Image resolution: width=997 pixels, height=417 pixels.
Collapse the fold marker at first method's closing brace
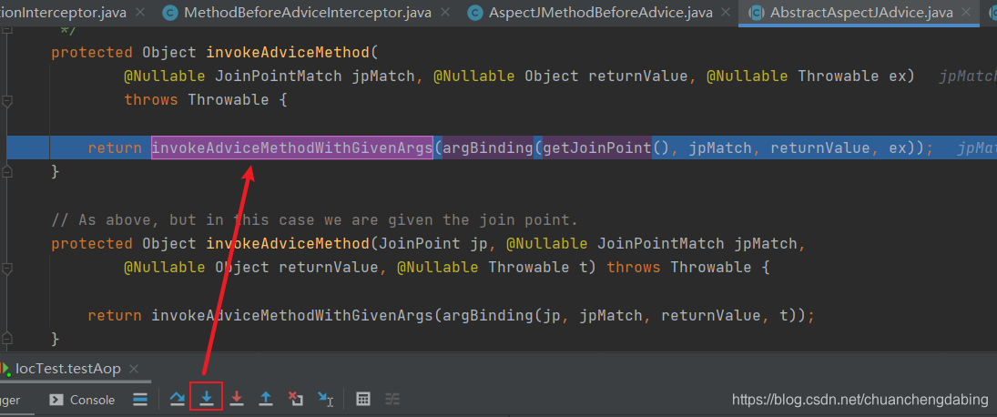tap(7, 171)
